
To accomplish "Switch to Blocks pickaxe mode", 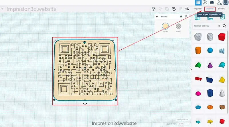I will 205,3.
